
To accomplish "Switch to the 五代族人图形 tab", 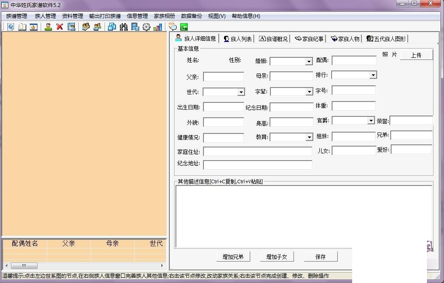I will 386,39.
